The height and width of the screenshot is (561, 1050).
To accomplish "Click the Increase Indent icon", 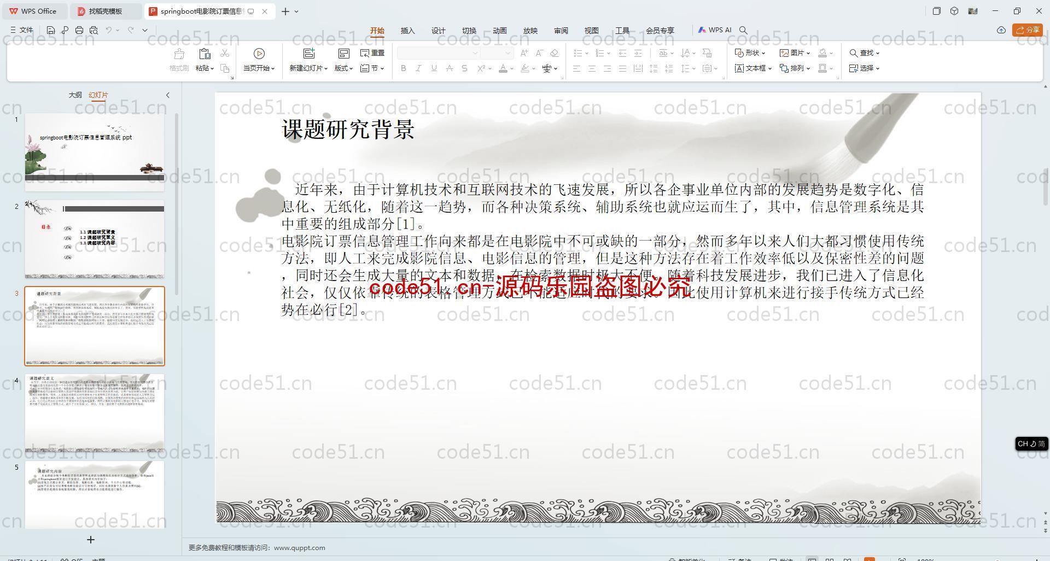I will coord(638,53).
